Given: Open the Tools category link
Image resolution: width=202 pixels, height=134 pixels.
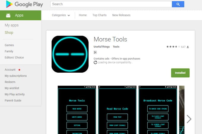Looking at the screenshot, I should 116,47.
